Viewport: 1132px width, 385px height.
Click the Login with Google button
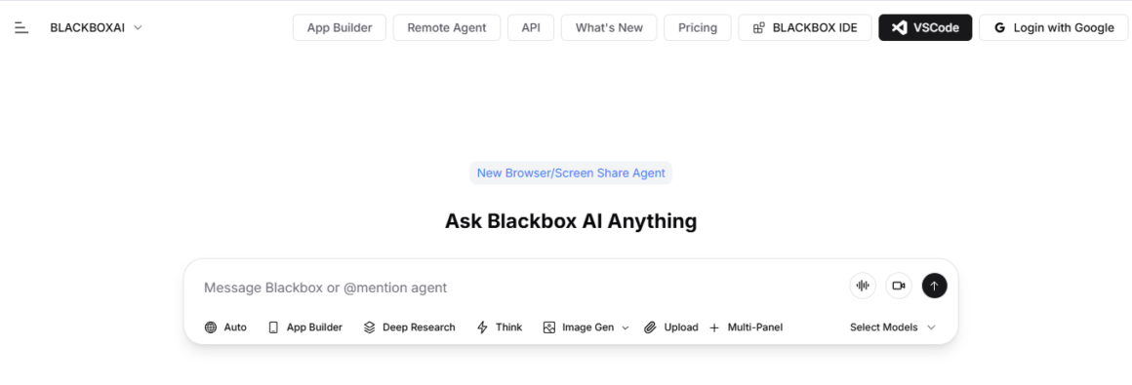tap(1053, 27)
